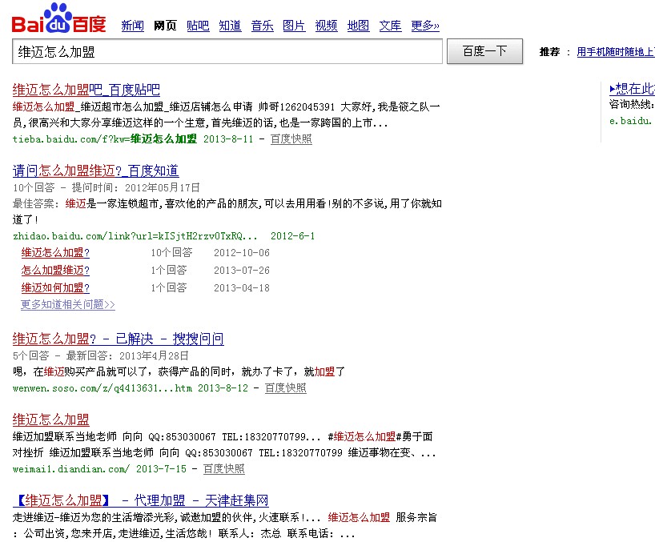Image resolution: width=655 pixels, height=542 pixels.
Task: Go to the 地图 map tab
Action: click(359, 26)
